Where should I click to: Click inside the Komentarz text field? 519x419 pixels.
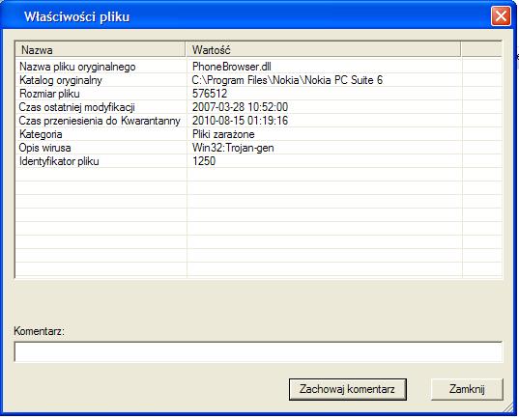pos(258,351)
